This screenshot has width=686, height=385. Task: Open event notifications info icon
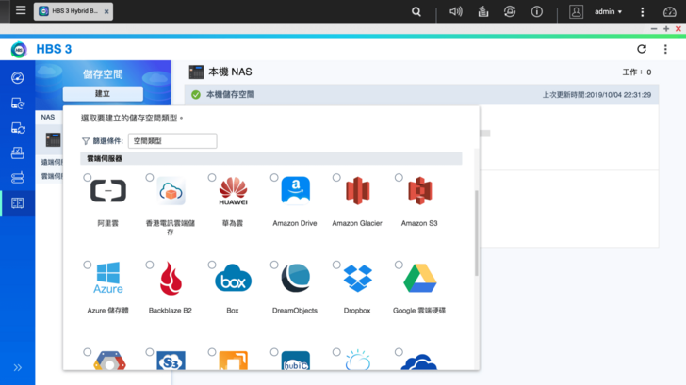coord(537,12)
